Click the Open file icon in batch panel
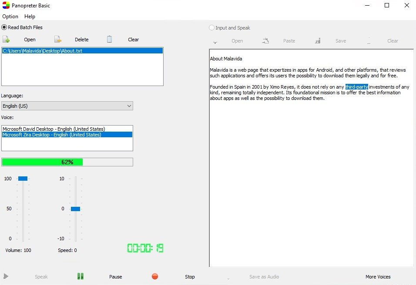 (x=6, y=40)
